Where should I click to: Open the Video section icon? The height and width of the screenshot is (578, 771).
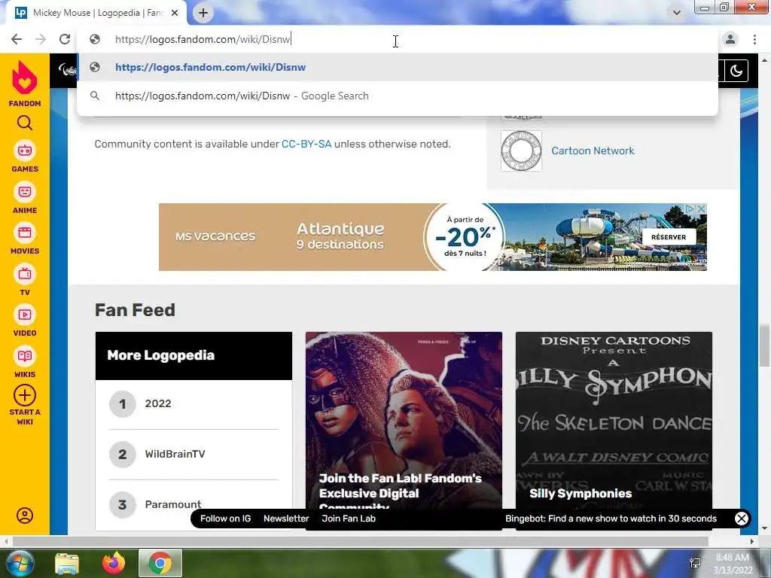[25, 315]
